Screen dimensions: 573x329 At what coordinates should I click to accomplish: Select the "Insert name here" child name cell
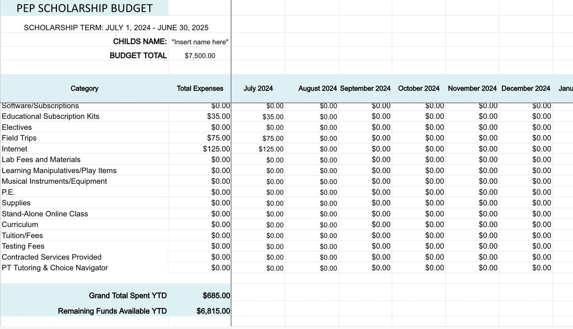(199, 42)
